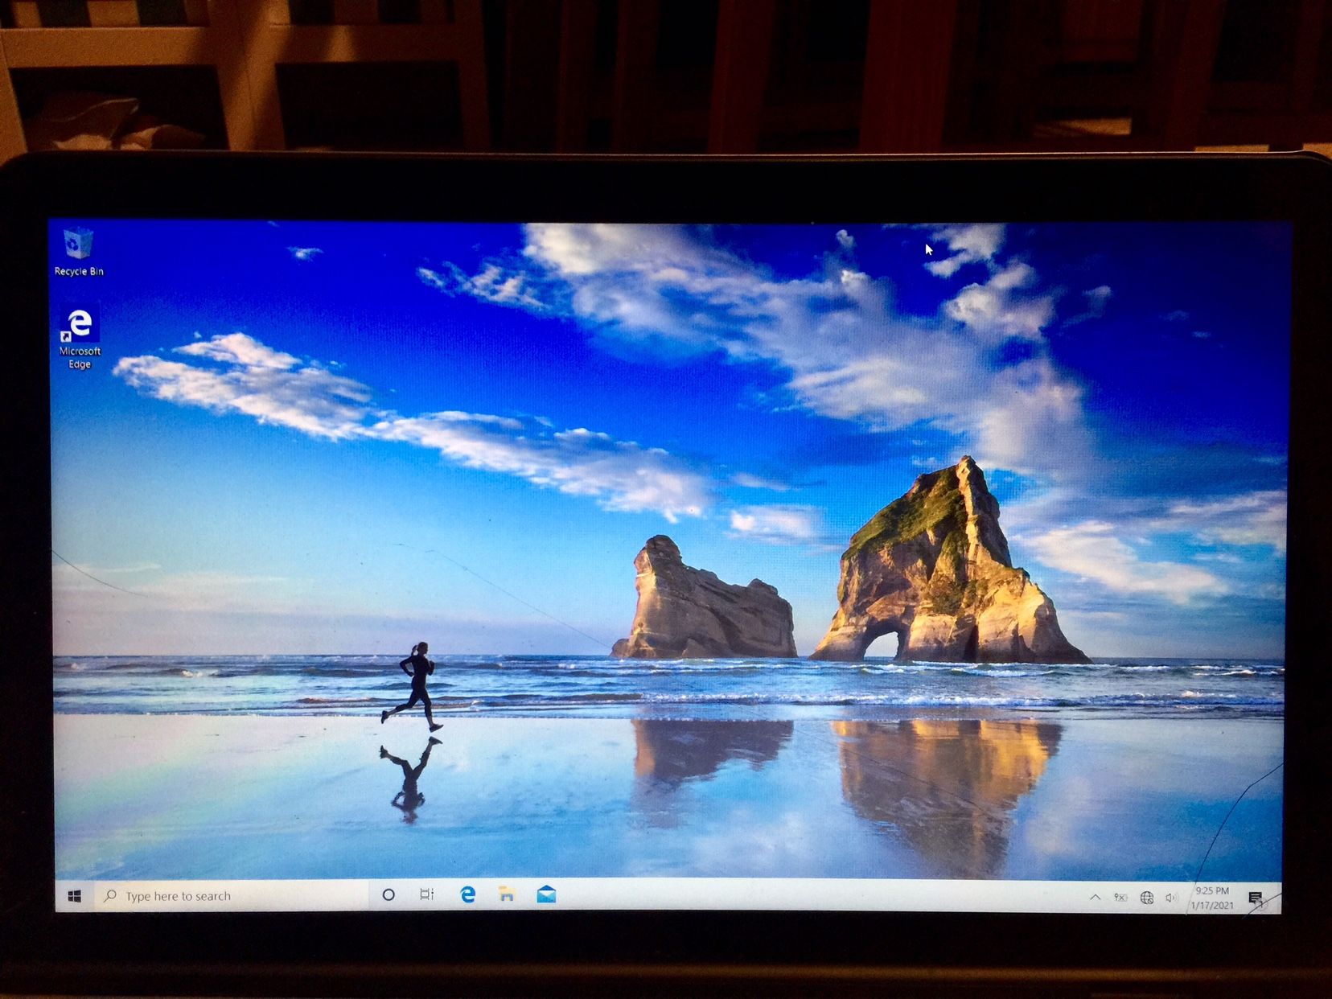Screen dimensions: 1332x999
Task: Open Cortana from the taskbar circle
Action: click(x=388, y=894)
